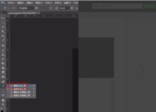The width and height of the screenshot is (156, 112).
Task: Open the 编辑(E) menu
Action: click(21, 3)
